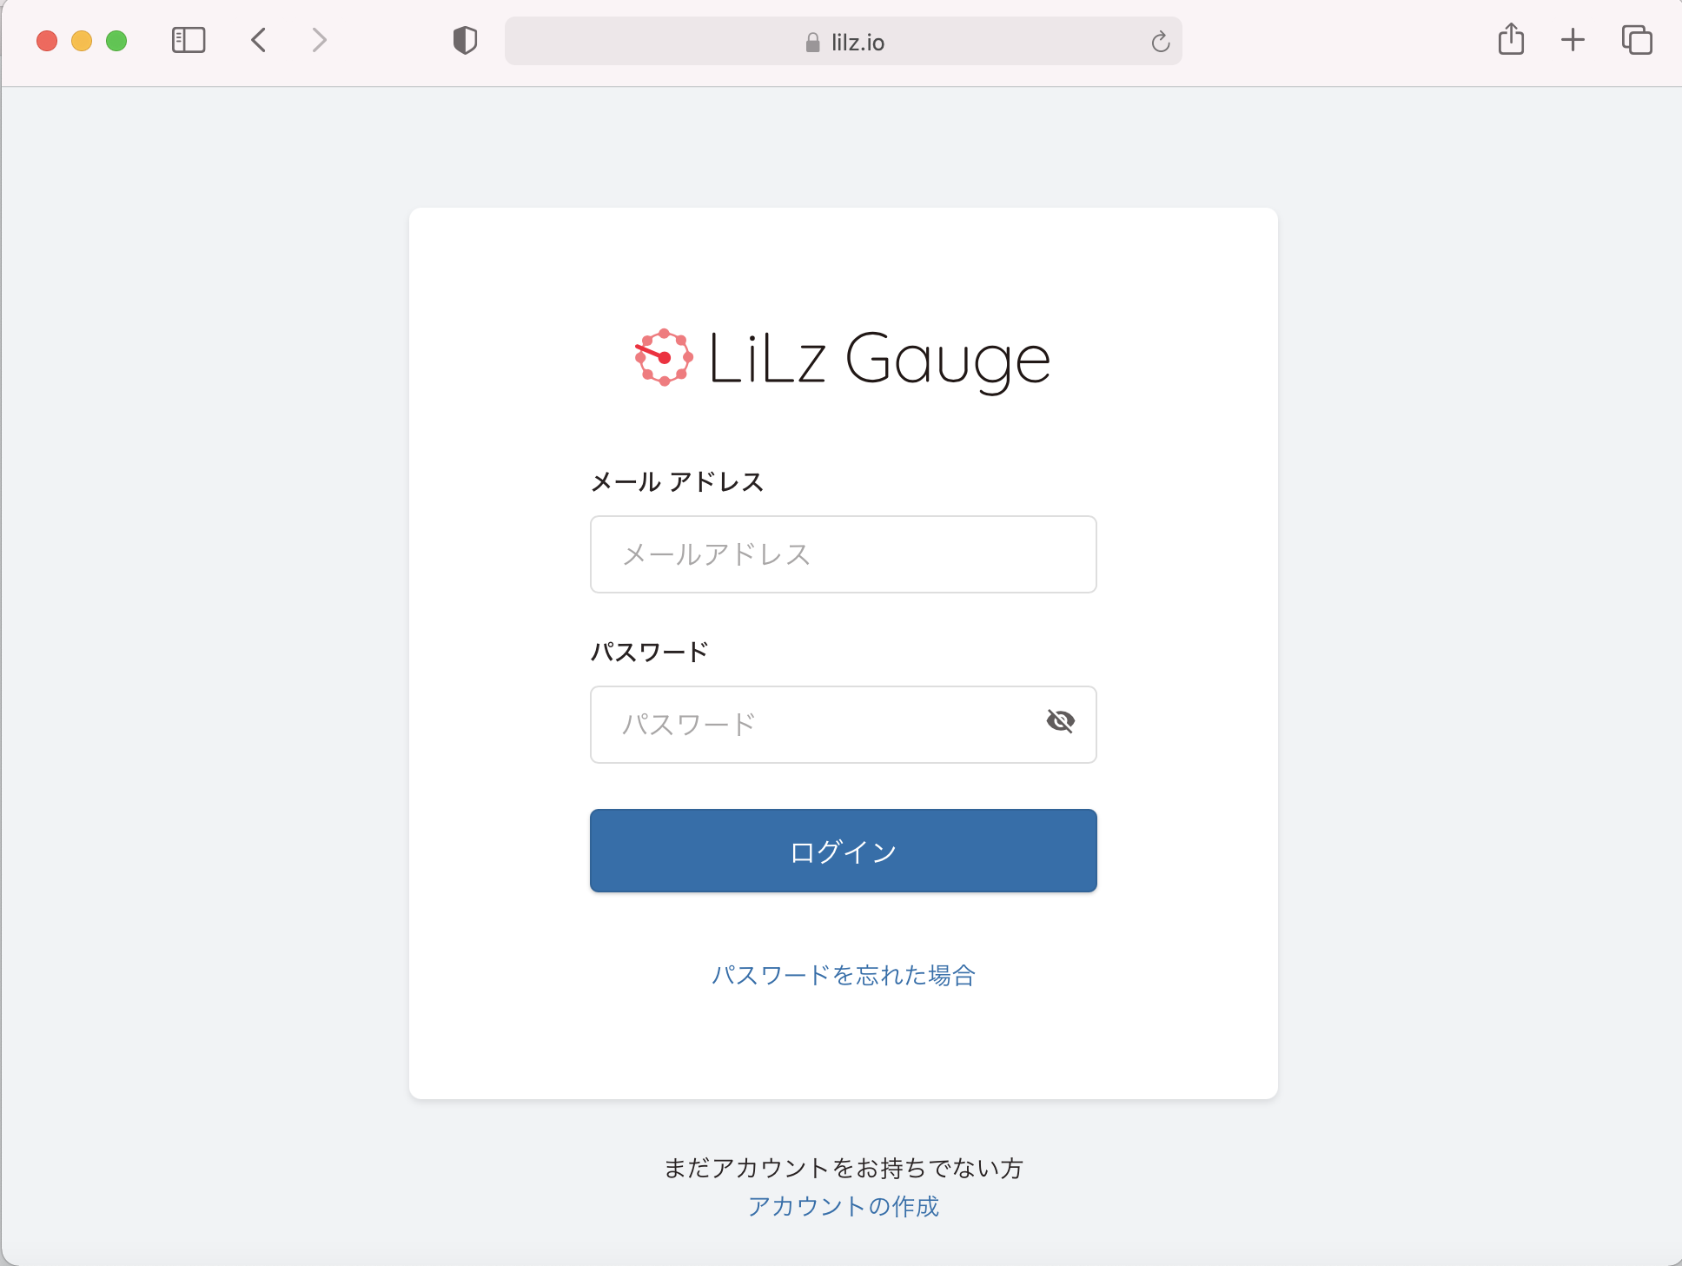Open the Share menu
The height and width of the screenshot is (1266, 1682).
[x=1512, y=40]
